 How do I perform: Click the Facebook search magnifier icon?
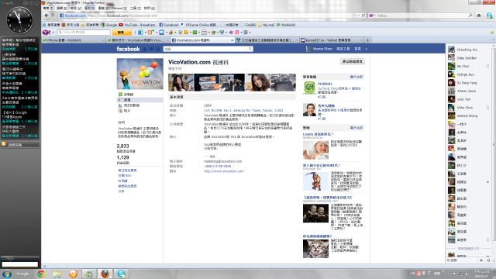(x=250, y=49)
